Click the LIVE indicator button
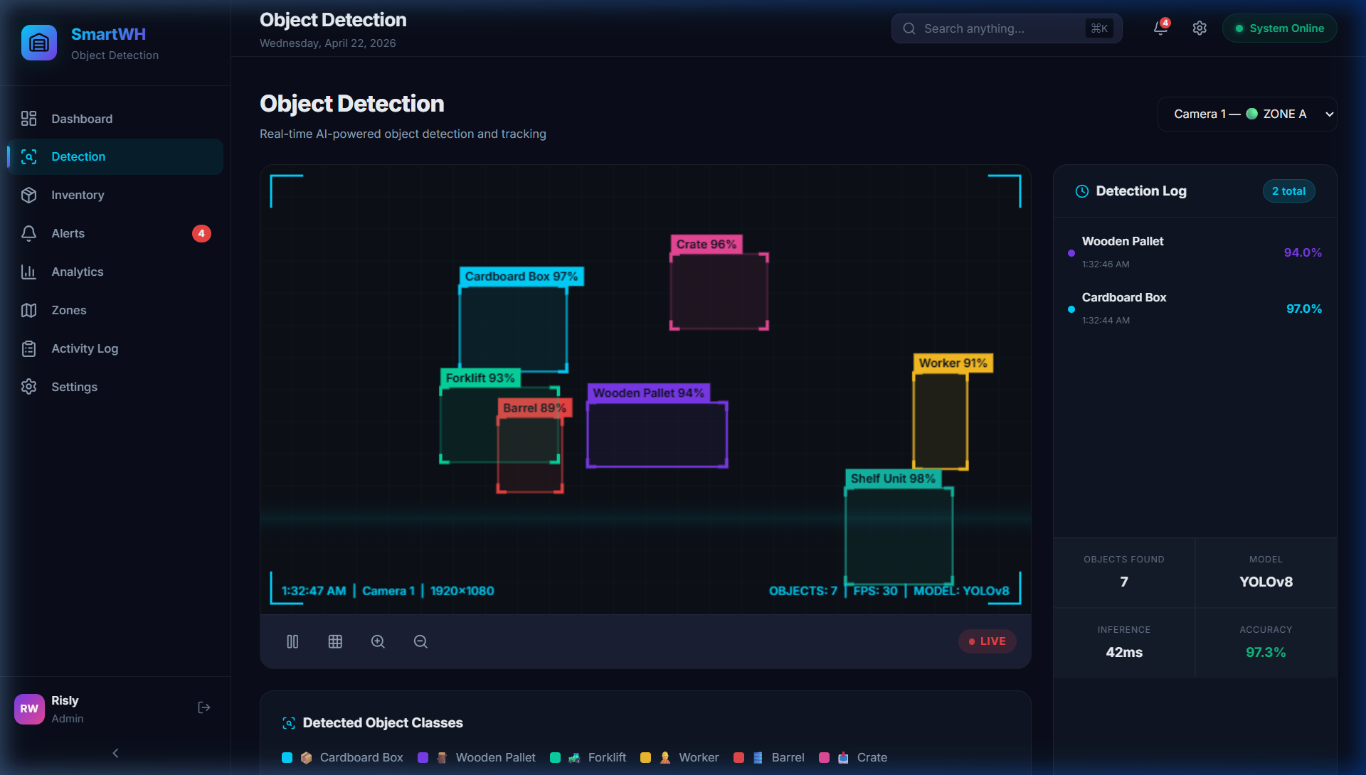 (987, 641)
